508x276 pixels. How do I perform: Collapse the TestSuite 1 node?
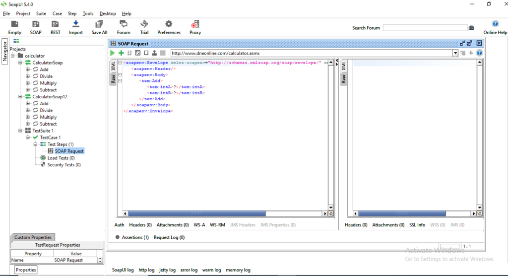click(x=20, y=131)
